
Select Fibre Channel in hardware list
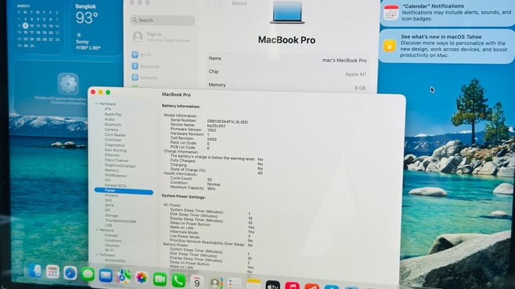(x=116, y=160)
